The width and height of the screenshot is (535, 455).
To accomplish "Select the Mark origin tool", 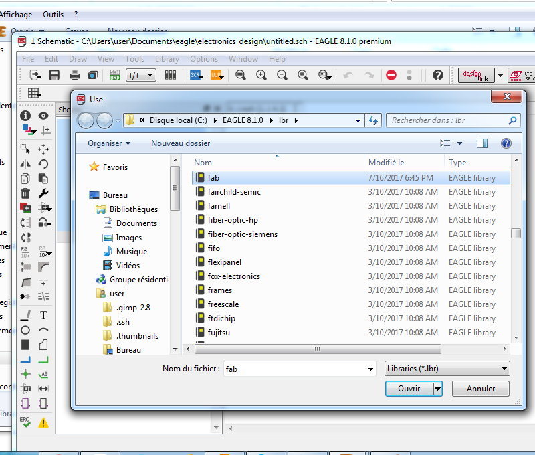I will 46,130.
